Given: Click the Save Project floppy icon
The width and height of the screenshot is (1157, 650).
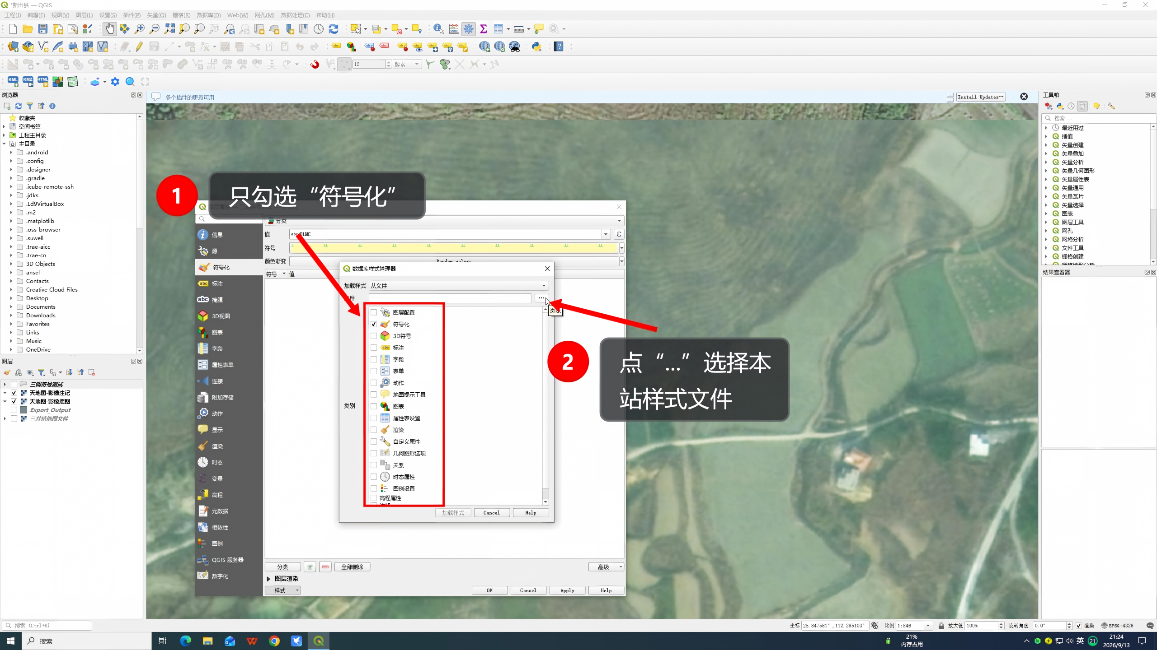Looking at the screenshot, I should [43, 29].
